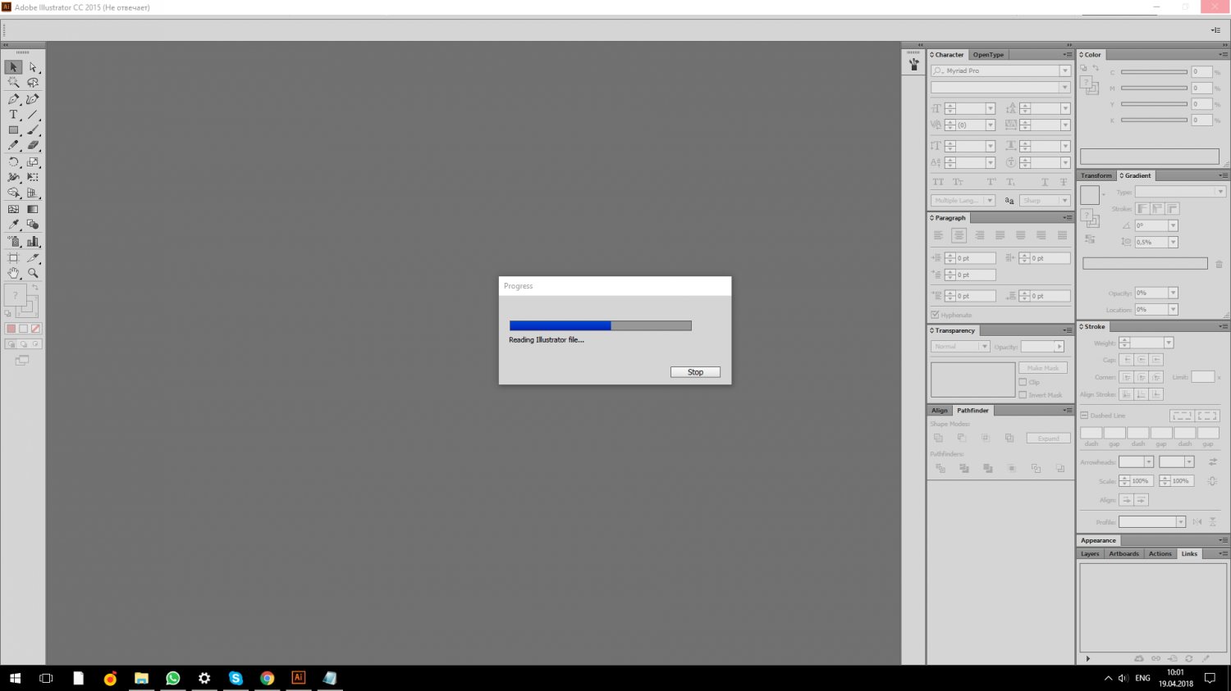This screenshot has width=1231, height=691.
Task: Click the K color value field
Action: [x=1201, y=120]
